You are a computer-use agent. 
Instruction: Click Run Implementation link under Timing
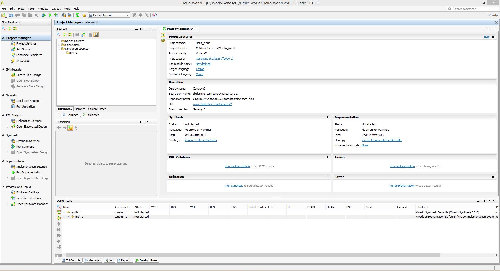[x=402, y=166]
